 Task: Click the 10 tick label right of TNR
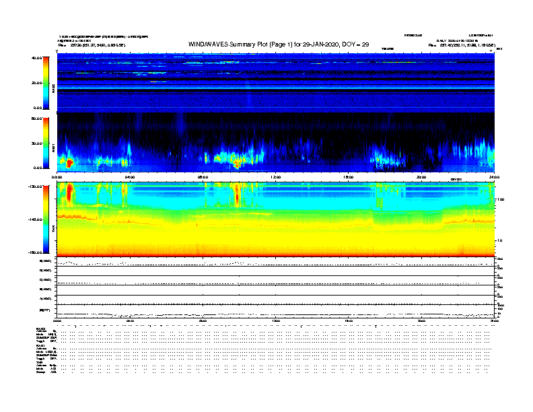click(x=499, y=240)
